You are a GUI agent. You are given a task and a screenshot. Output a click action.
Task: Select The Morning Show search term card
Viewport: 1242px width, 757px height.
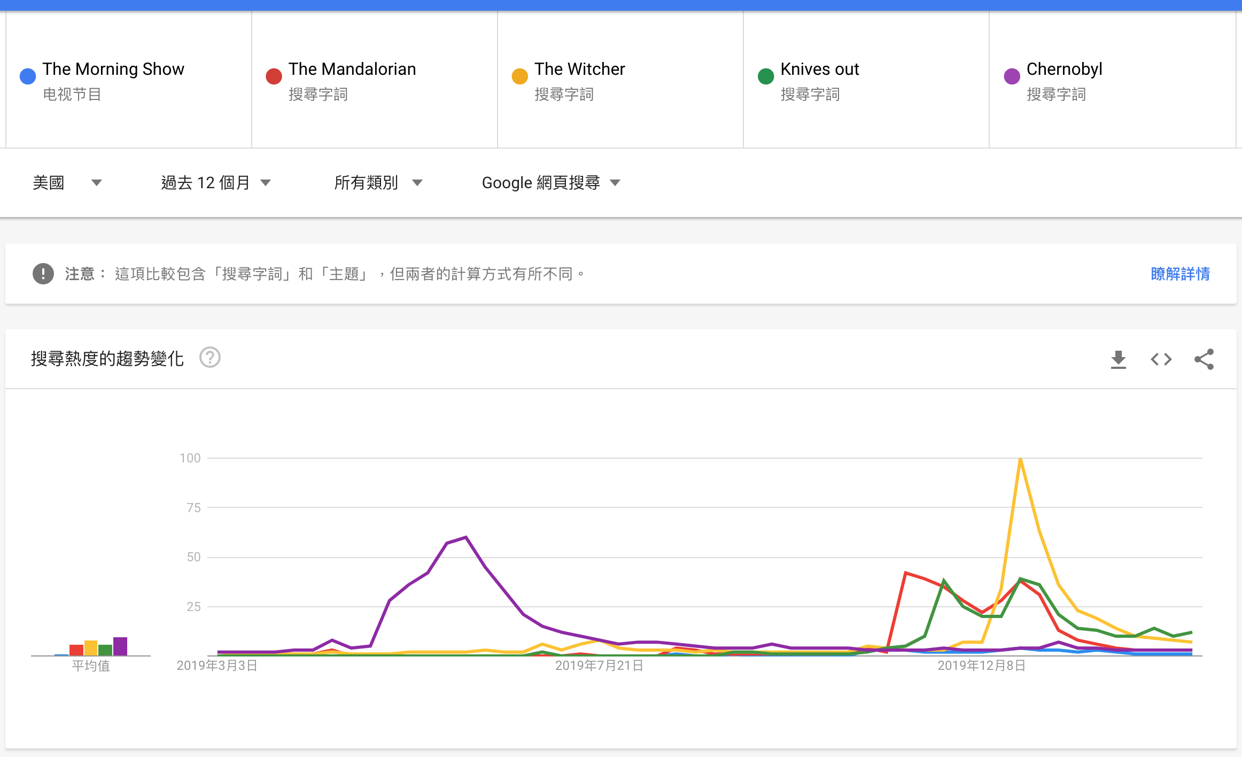tap(129, 79)
